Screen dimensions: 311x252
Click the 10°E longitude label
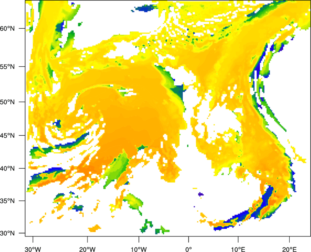coord(238,249)
